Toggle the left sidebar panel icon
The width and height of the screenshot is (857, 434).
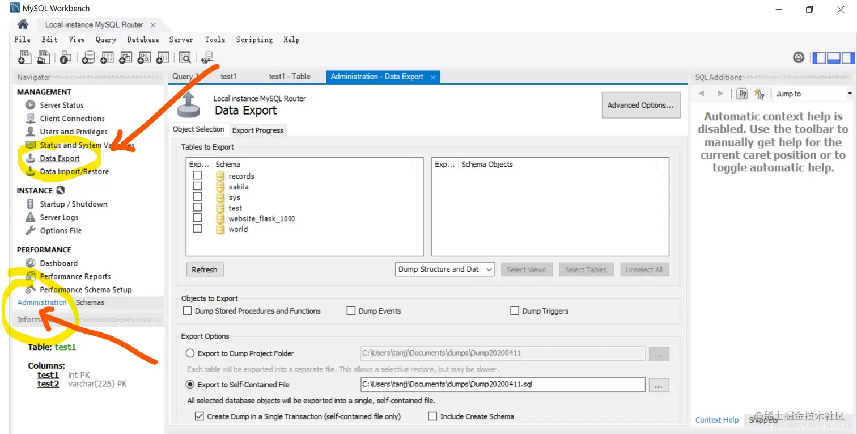820,57
